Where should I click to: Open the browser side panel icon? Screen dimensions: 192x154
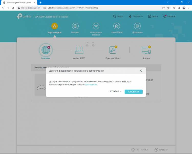pyautogui.click(x=179, y=8)
